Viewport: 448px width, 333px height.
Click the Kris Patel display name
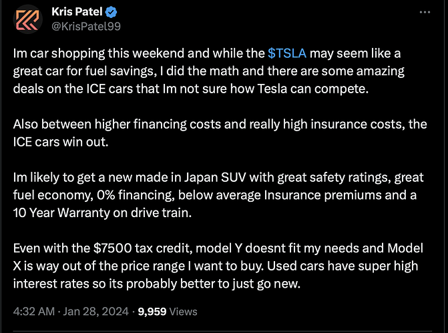tap(77, 12)
